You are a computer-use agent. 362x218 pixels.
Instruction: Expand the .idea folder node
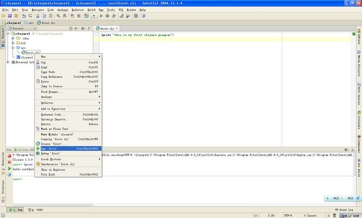(13, 38)
